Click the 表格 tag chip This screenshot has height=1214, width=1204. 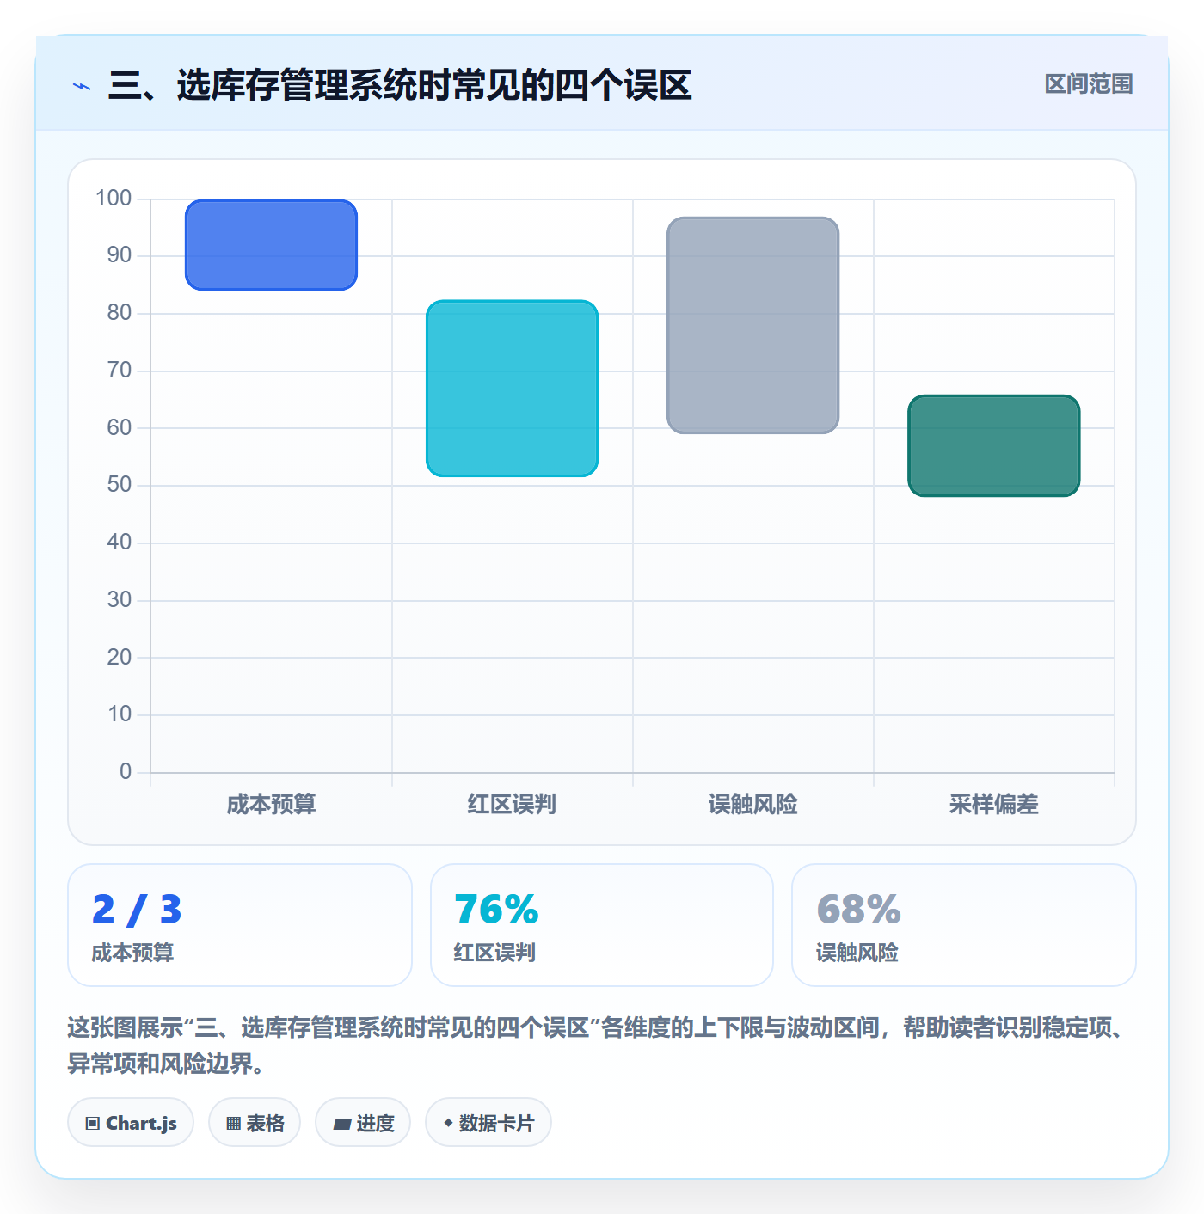coord(255,1122)
